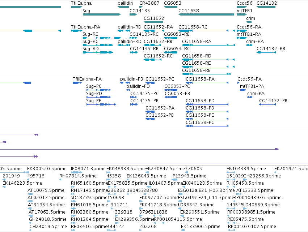Click the long purple feature's right arrowhead
Image resolution: width=308 pixels, height=232 pixels.
tap(277, 149)
